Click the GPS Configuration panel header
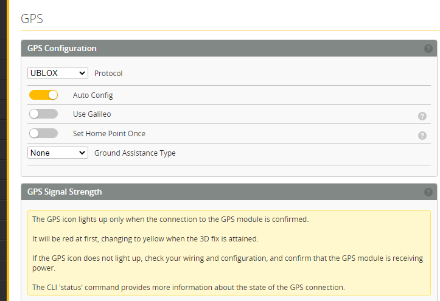The image size is (440, 301). (x=62, y=49)
